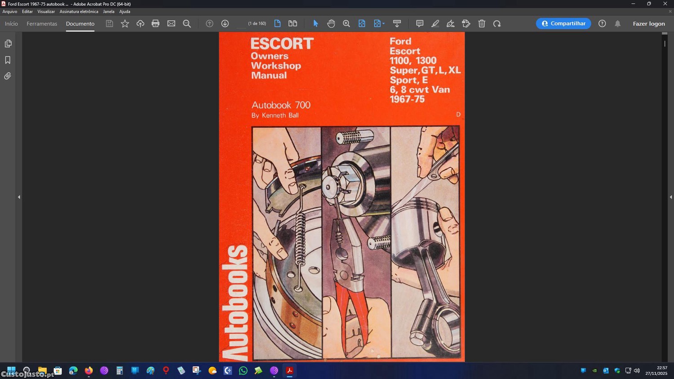Select the Hand pan tool

coord(331,23)
